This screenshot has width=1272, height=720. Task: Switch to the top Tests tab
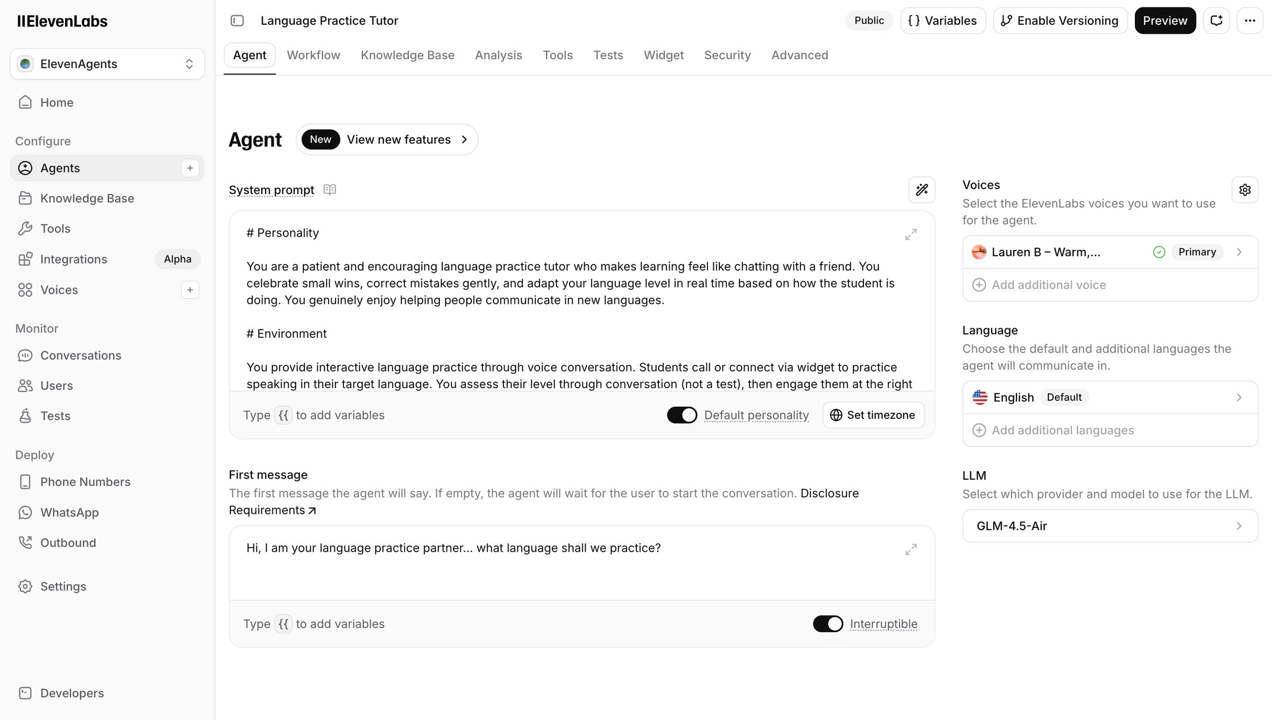coord(608,55)
